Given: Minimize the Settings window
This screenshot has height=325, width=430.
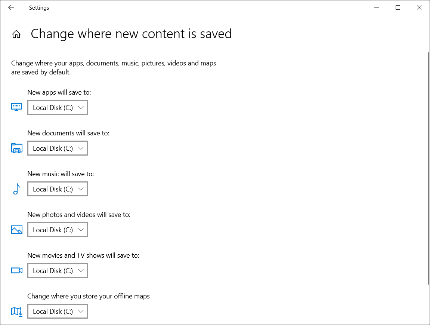Looking at the screenshot, I should tap(377, 7).
